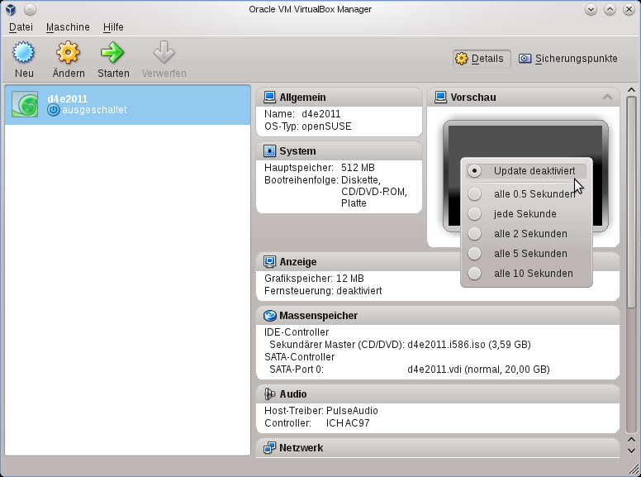Click the Host-Treiber: PulseAudio text

[320, 411]
